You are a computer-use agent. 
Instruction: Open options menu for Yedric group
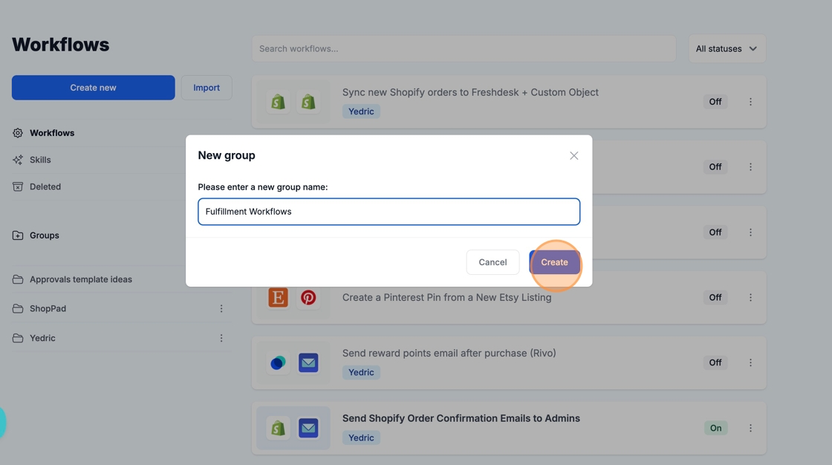[x=221, y=338]
